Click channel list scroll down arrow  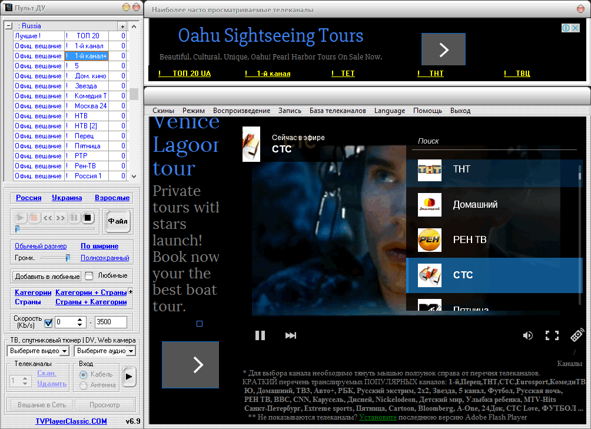[134, 177]
